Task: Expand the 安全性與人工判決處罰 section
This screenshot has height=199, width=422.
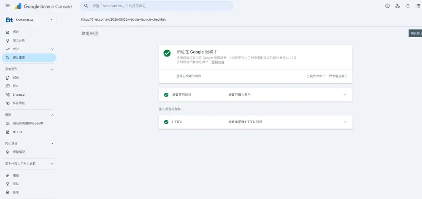Action: [52, 164]
